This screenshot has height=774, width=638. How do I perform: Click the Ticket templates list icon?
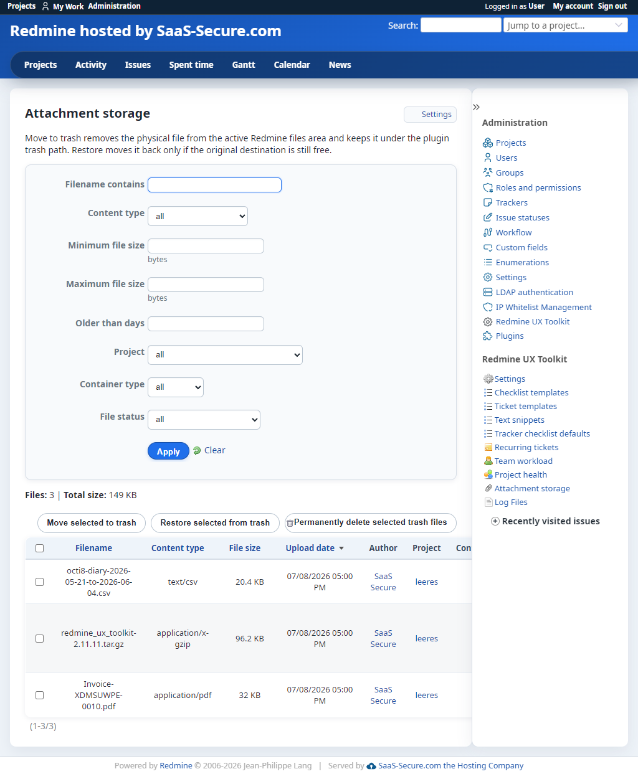488,406
